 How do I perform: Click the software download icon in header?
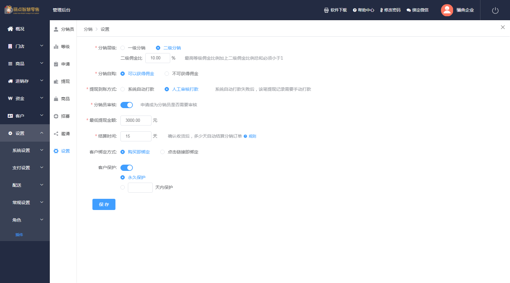pyautogui.click(x=326, y=10)
